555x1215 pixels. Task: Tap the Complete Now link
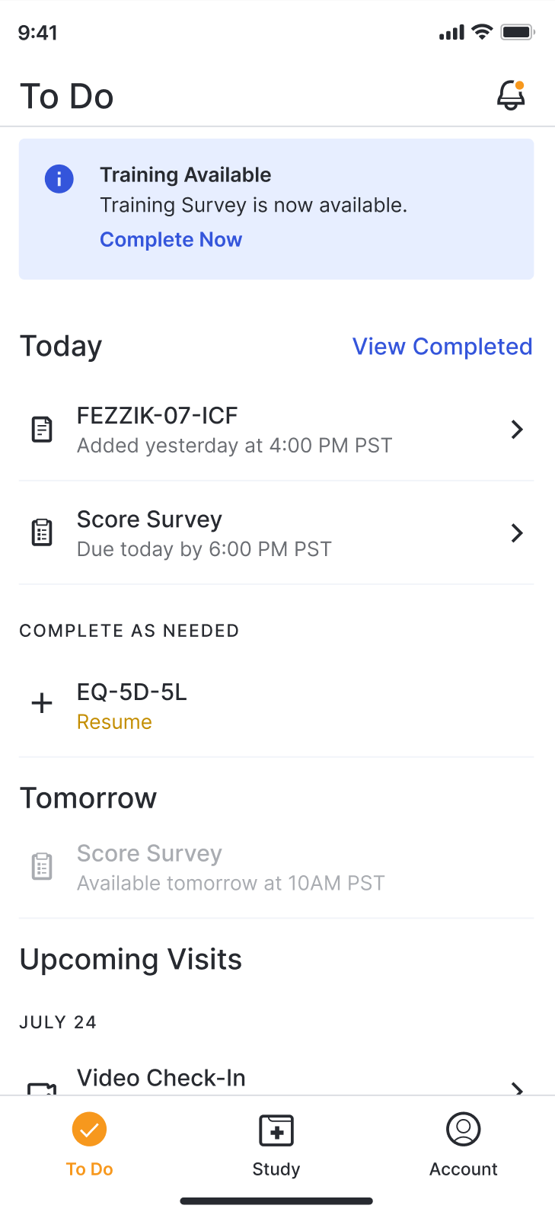pyautogui.click(x=171, y=240)
